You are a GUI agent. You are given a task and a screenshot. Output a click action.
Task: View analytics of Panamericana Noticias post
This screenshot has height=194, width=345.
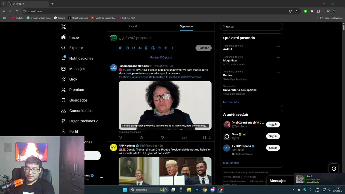184,137
